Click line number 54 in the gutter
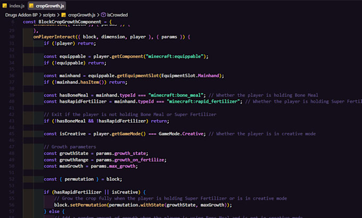 12,192
